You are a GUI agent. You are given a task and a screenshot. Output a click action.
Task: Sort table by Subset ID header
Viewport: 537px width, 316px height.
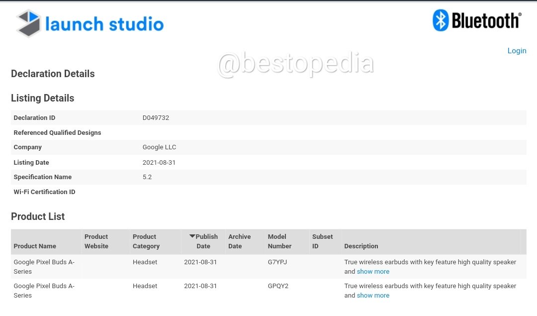point(322,241)
